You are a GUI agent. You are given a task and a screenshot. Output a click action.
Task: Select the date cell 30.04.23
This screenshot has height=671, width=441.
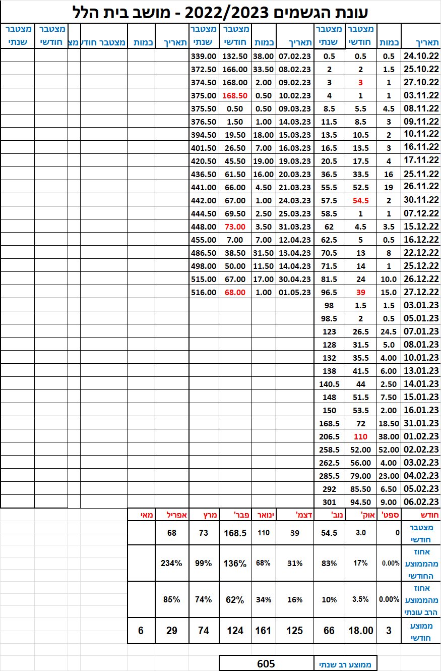tap(294, 278)
